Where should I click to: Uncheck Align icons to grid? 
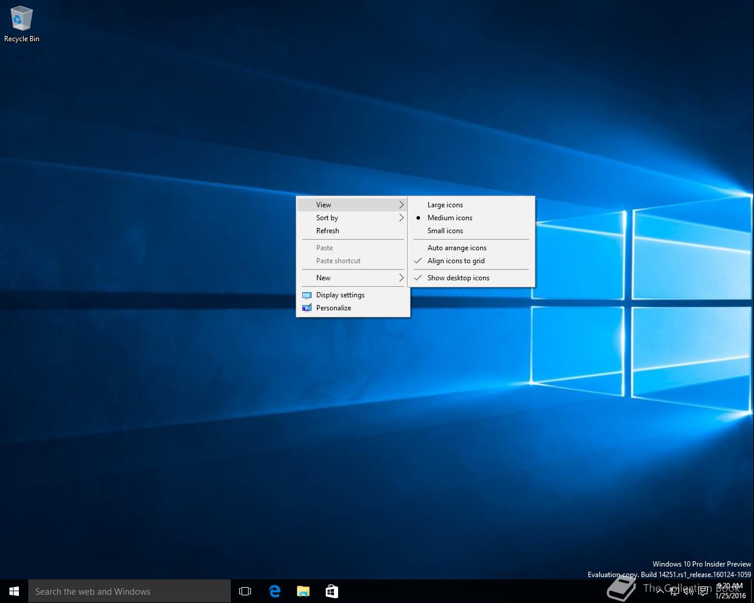tap(456, 261)
